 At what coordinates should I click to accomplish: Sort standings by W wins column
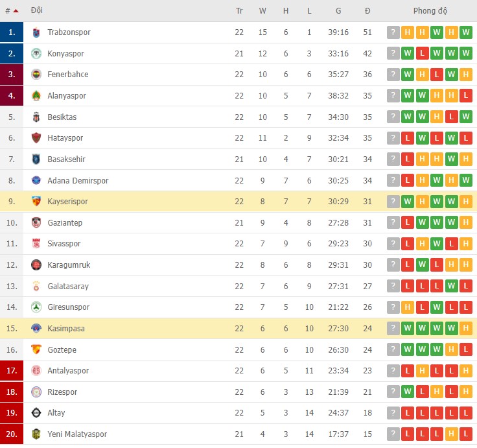pyautogui.click(x=262, y=11)
